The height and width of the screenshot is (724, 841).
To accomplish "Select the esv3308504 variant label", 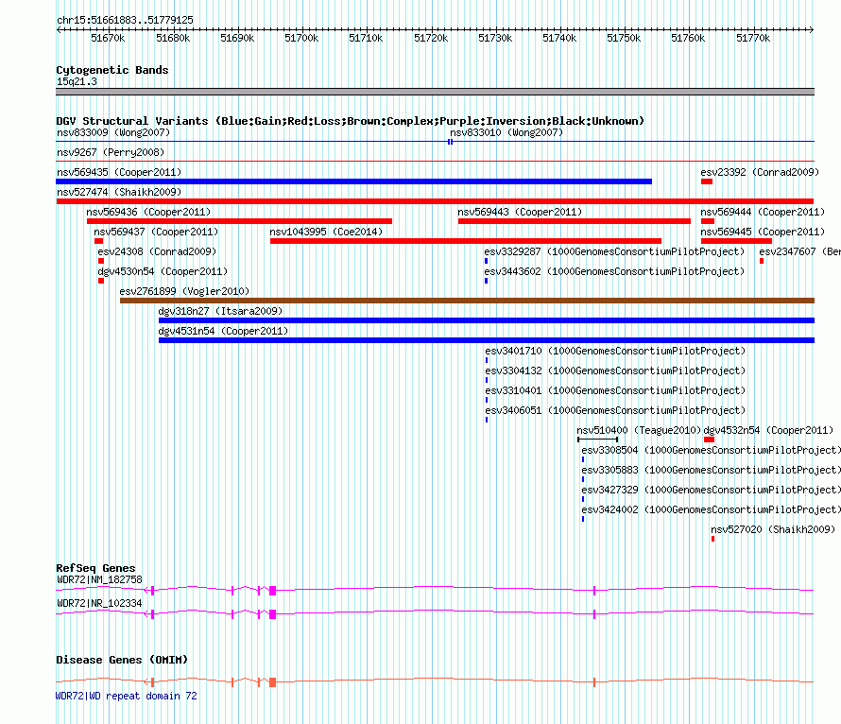I will point(711,450).
